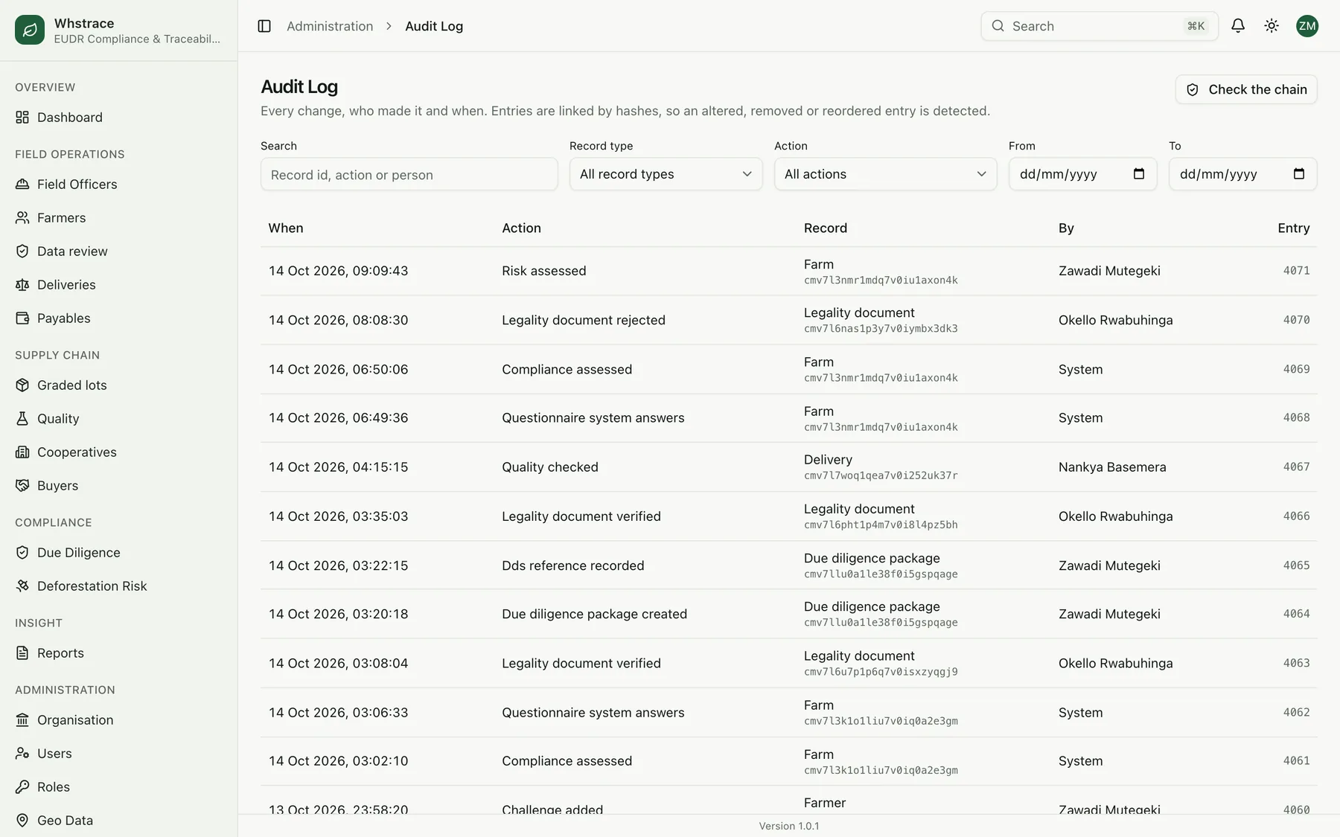Viewport: 1340px width, 837px height.
Task: Click the Buyers handshake icon
Action: pos(22,485)
